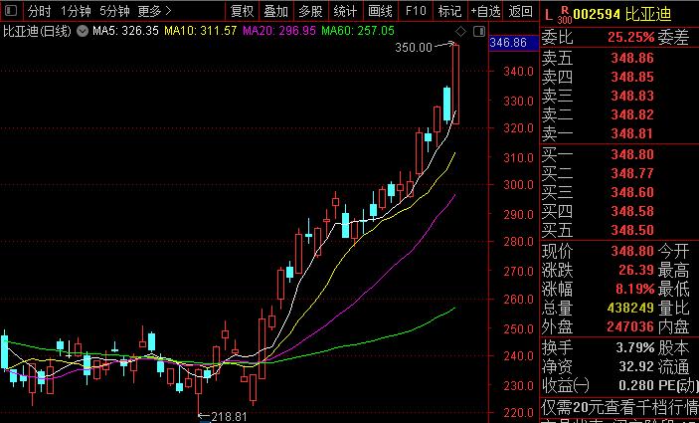The width and height of the screenshot is (699, 423).
Task: Click the 换手 3.79% value
Action: [x=634, y=347]
